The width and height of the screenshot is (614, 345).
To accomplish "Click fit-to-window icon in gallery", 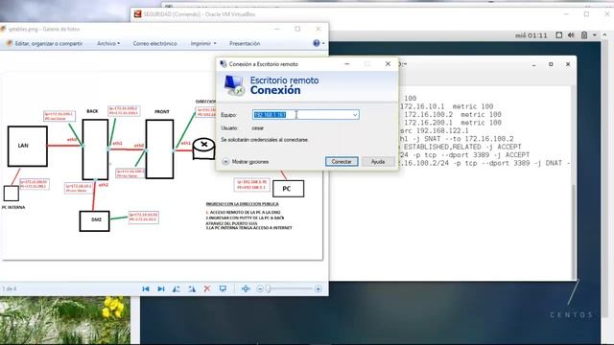I will point(246,288).
